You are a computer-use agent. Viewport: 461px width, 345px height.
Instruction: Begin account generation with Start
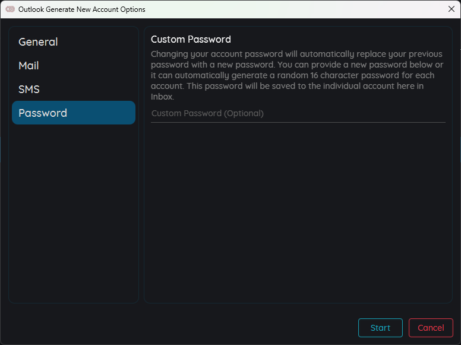(380, 328)
